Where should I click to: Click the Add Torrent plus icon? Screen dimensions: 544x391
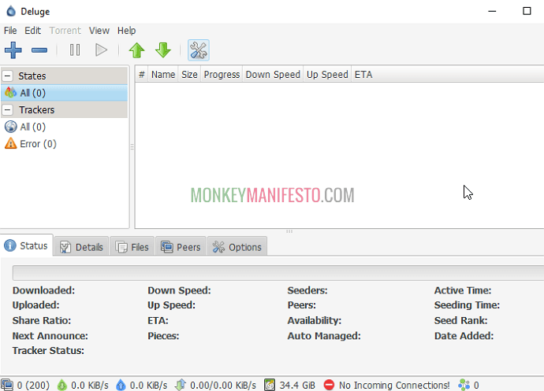pos(13,50)
